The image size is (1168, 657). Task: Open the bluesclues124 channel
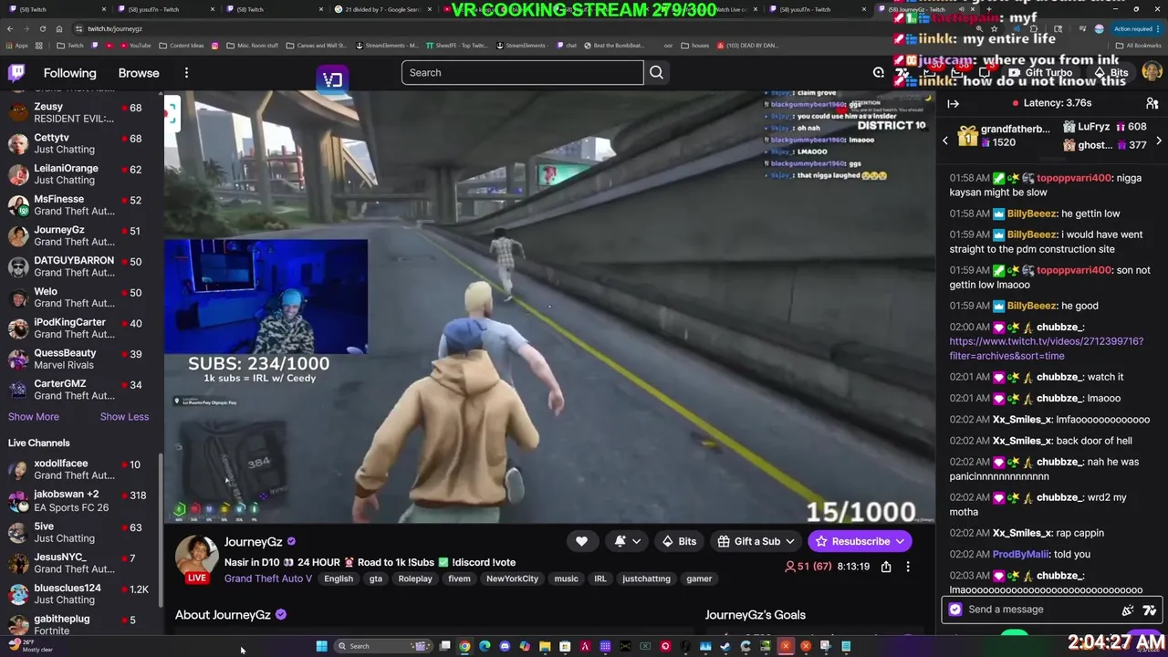point(80,594)
